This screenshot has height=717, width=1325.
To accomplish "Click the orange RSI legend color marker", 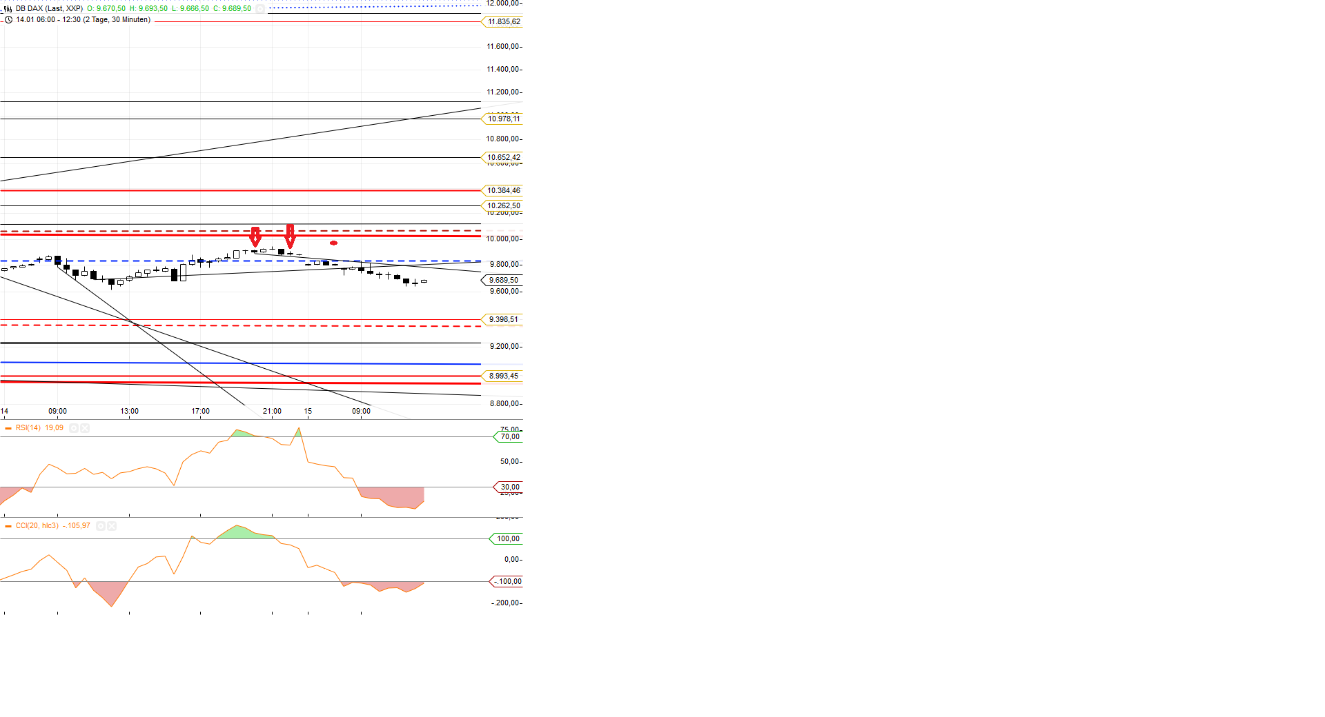I will click(x=8, y=428).
